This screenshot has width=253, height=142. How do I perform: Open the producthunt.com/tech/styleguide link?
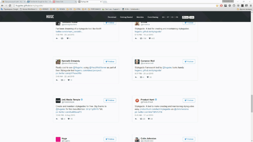coord(155,109)
